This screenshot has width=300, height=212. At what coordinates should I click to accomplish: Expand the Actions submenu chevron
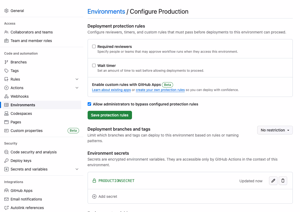(77, 88)
